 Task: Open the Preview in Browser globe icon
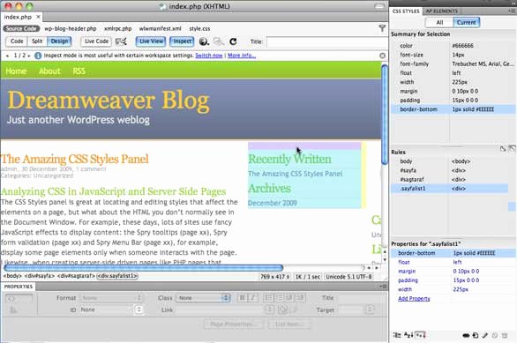[204, 41]
